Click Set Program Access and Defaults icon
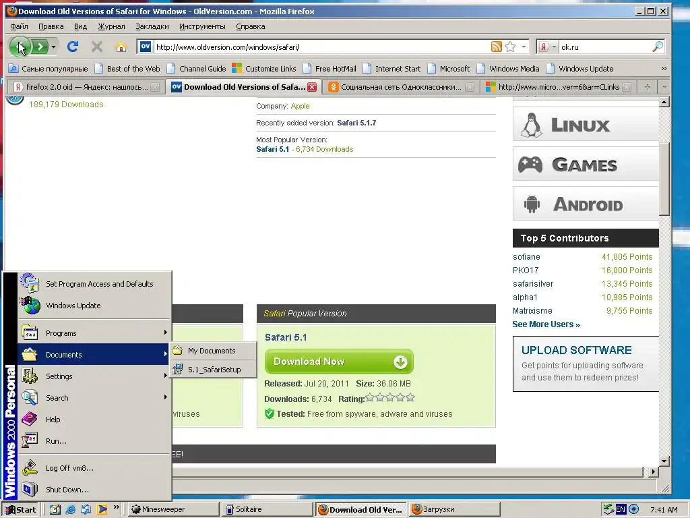Image resolution: width=690 pixels, height=518 pixels. click(x=30, y=283)
